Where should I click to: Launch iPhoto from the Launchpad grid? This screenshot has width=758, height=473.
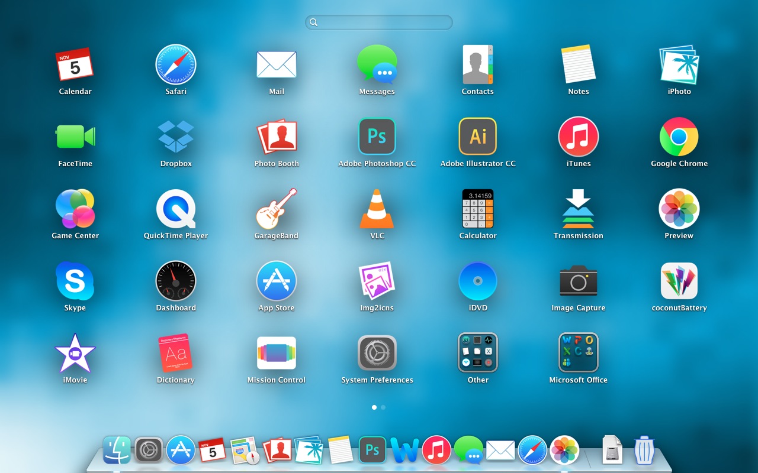(679, 65)
